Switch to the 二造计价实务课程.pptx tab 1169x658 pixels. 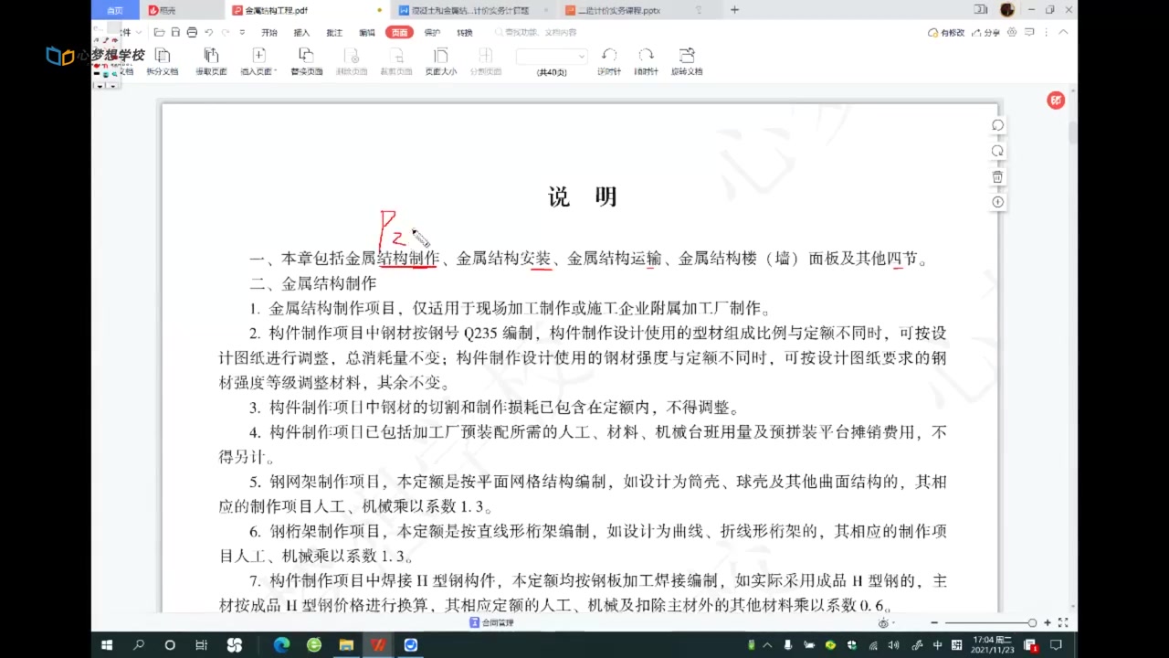(621, 10)
